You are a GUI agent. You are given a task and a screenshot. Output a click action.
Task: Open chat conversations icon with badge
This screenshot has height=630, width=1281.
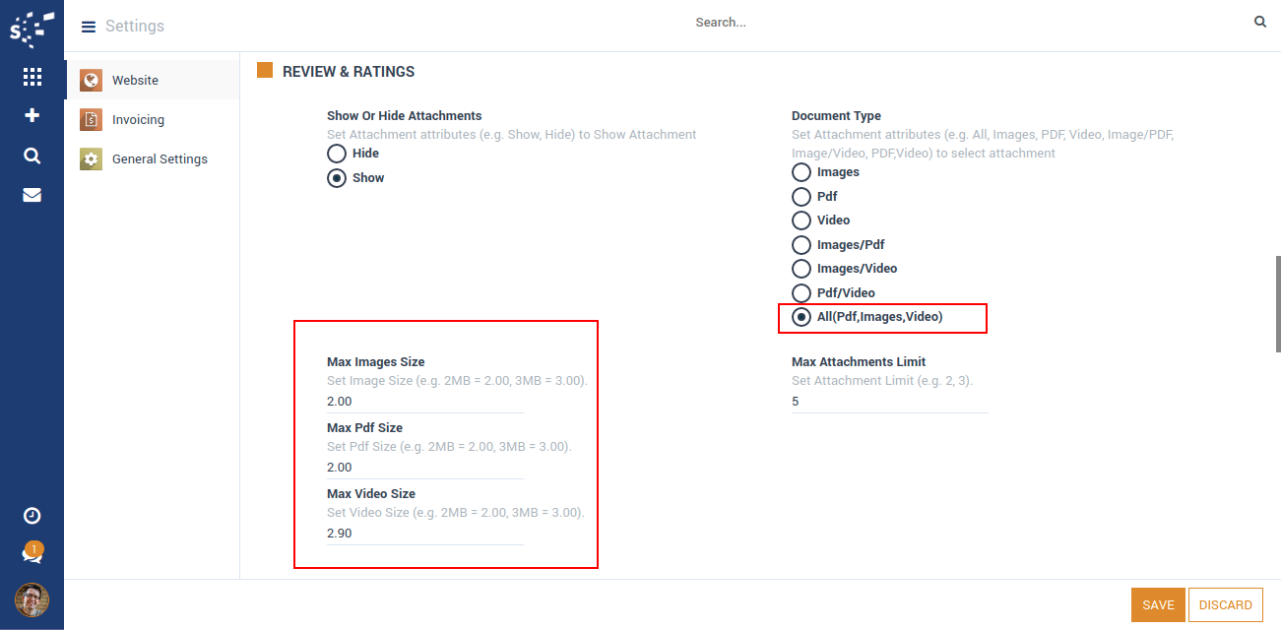point(32,555)
